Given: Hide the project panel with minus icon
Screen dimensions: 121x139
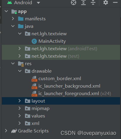Looking at the screenshot, I should pyautogui.click(x=115, y=2).
